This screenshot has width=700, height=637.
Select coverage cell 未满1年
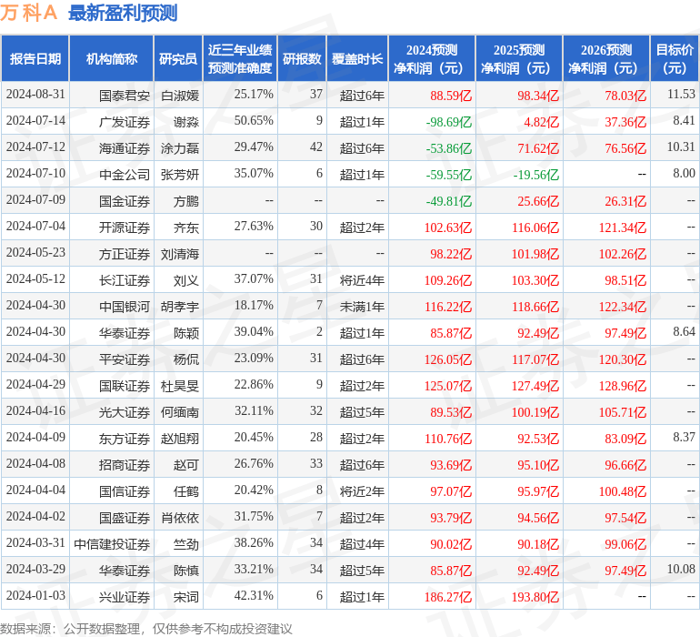coord(362,307)
